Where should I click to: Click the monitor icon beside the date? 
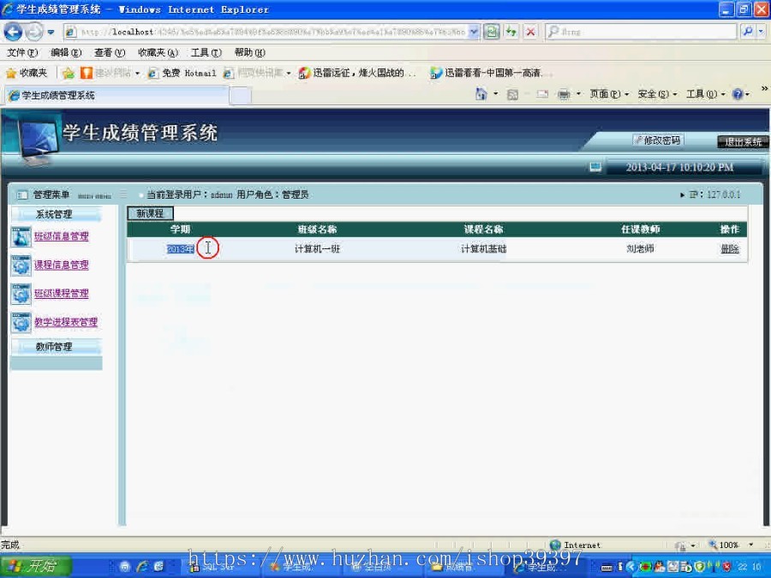[x=595, y=168]
